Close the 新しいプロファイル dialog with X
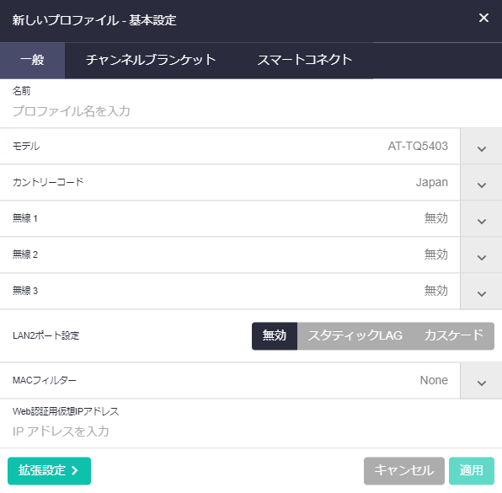This screenshot has height=493, width=502. pos(483,18)
